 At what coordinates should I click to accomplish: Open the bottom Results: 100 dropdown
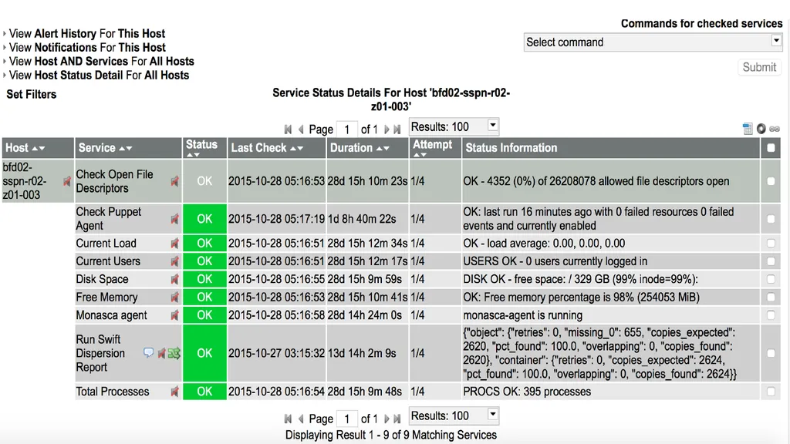[x=454, y=415]
